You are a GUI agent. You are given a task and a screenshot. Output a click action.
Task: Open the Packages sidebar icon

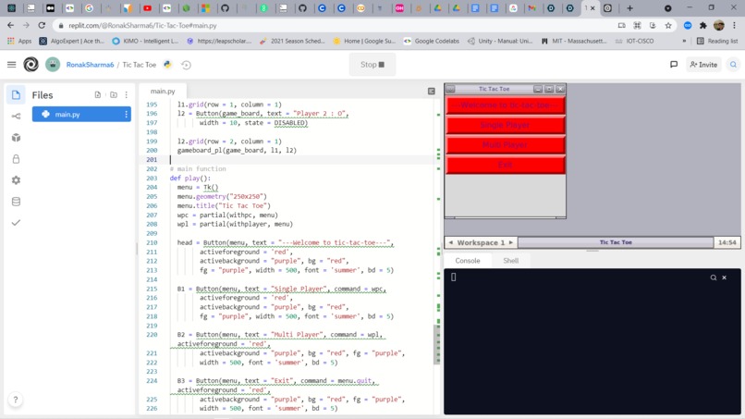(x=16, y=138)
